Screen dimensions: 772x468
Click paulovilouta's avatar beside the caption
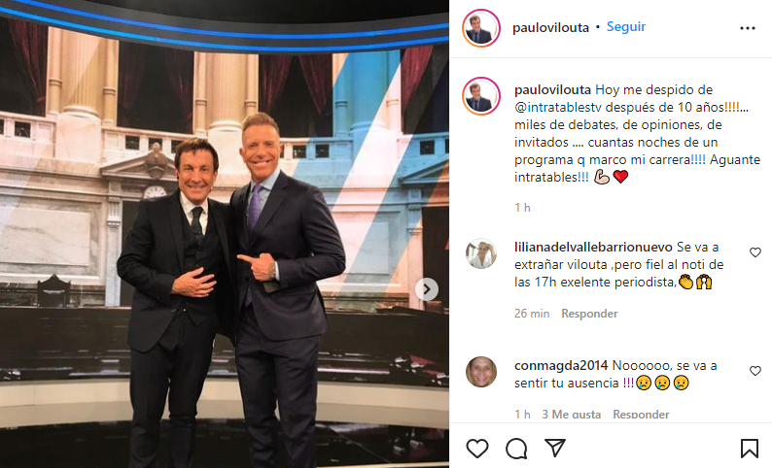click(x=481, y=96)
